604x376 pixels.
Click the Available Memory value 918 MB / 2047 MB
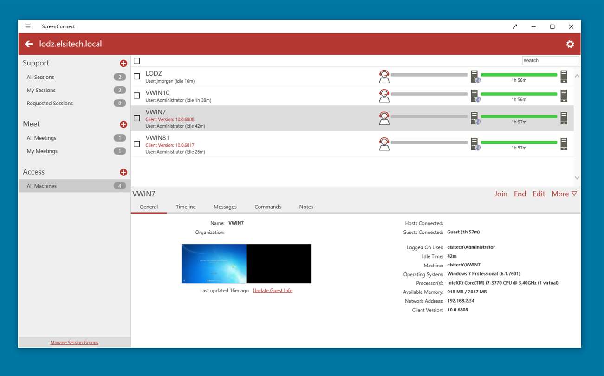pos(467,292)
